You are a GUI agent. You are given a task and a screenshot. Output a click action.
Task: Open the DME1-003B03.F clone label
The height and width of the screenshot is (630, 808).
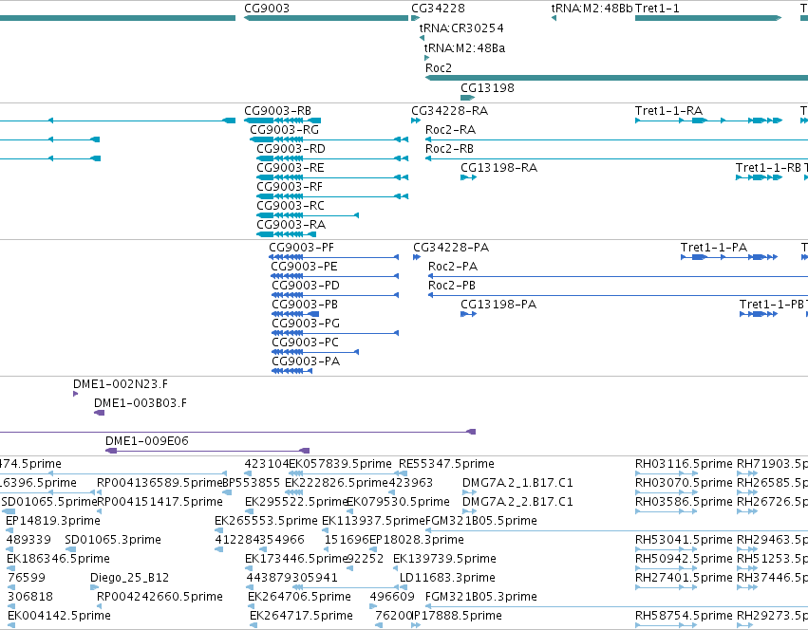(x=141, y=403)
